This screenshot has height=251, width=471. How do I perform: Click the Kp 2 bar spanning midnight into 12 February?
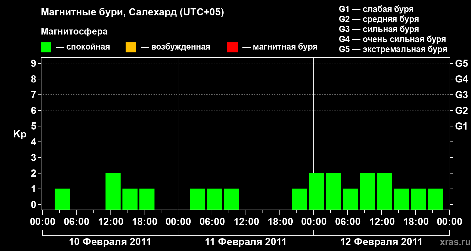(x=317, y=191)
